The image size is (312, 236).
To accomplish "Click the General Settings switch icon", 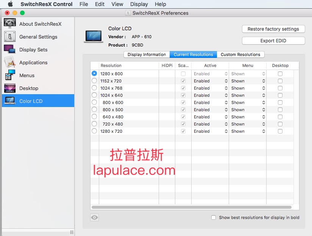I will (x=10, y=37).
